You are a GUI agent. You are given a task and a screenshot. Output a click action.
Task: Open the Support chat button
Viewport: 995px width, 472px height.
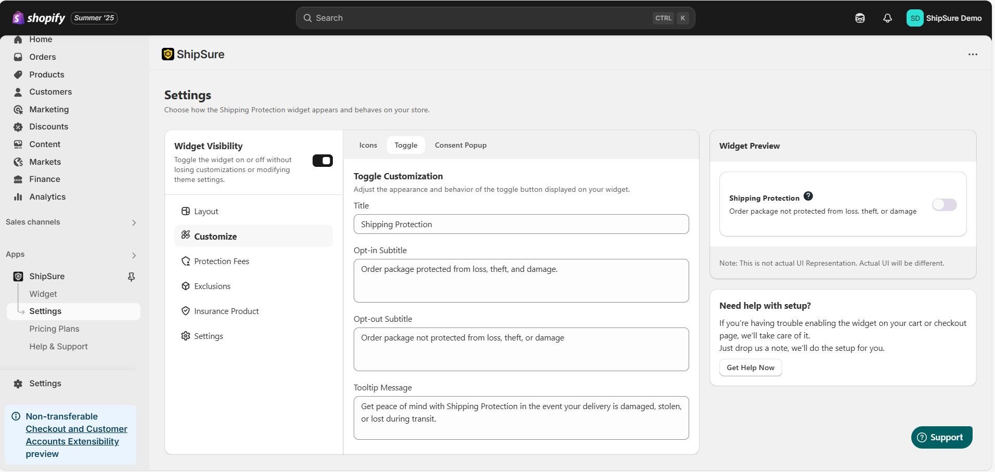[x=941, y=438]
